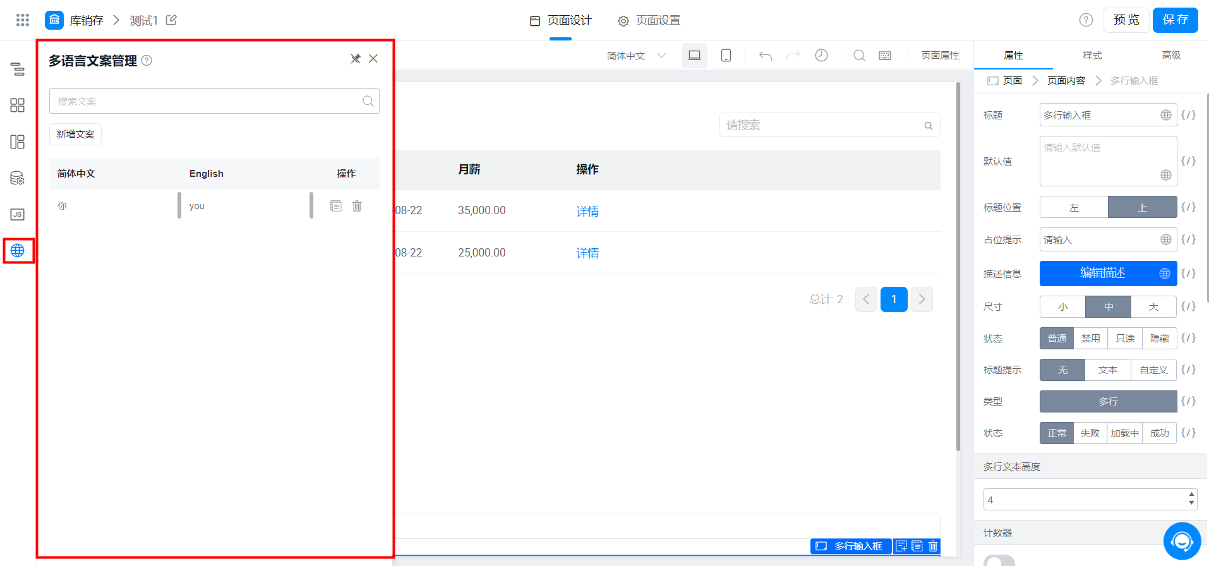Open 页面属性 in toolbar
Image resolution: width=1209 pixels, height=566 pixels.
[940, 56]
